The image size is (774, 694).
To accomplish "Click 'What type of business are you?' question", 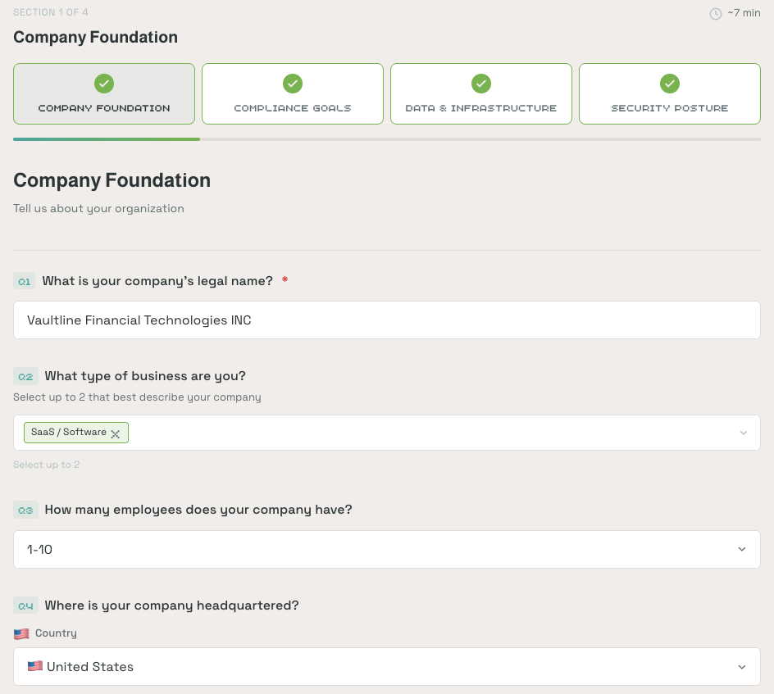I will (145, 376).
